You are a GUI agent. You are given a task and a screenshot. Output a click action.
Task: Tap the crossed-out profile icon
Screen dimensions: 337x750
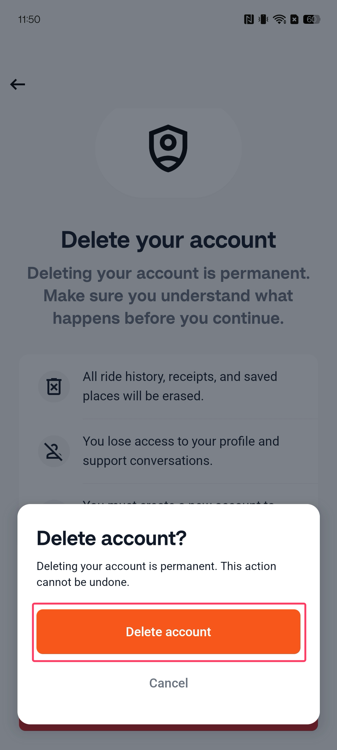coord(54,451)
